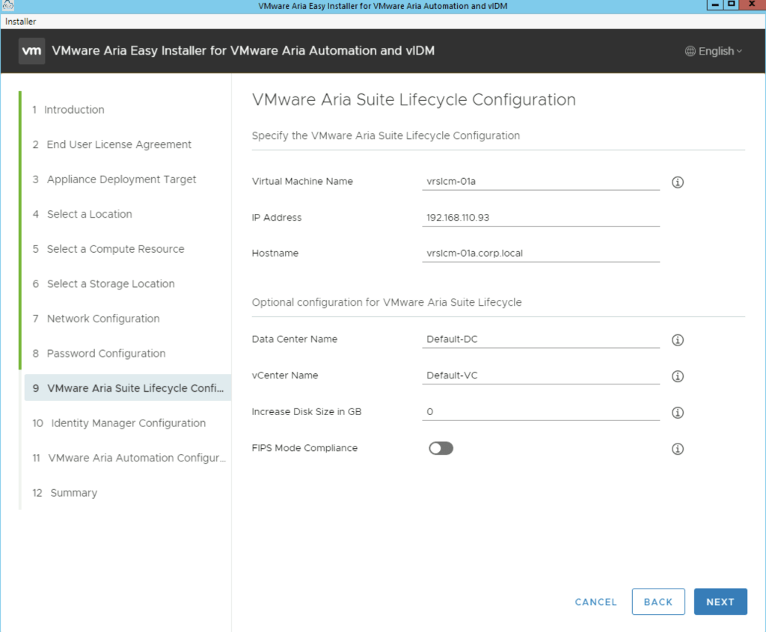Click the IP Address input field
This screenshot has height=632, width=766.
point(541,218)
